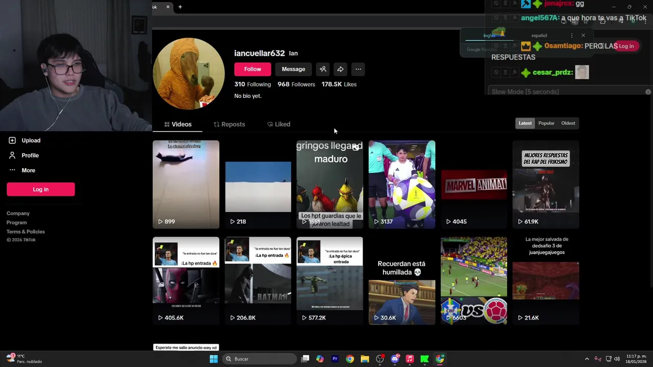Play the Mejores Respuestas del Rap video
The height and width of the screenshot is (367, 653).
coord(546,185)
